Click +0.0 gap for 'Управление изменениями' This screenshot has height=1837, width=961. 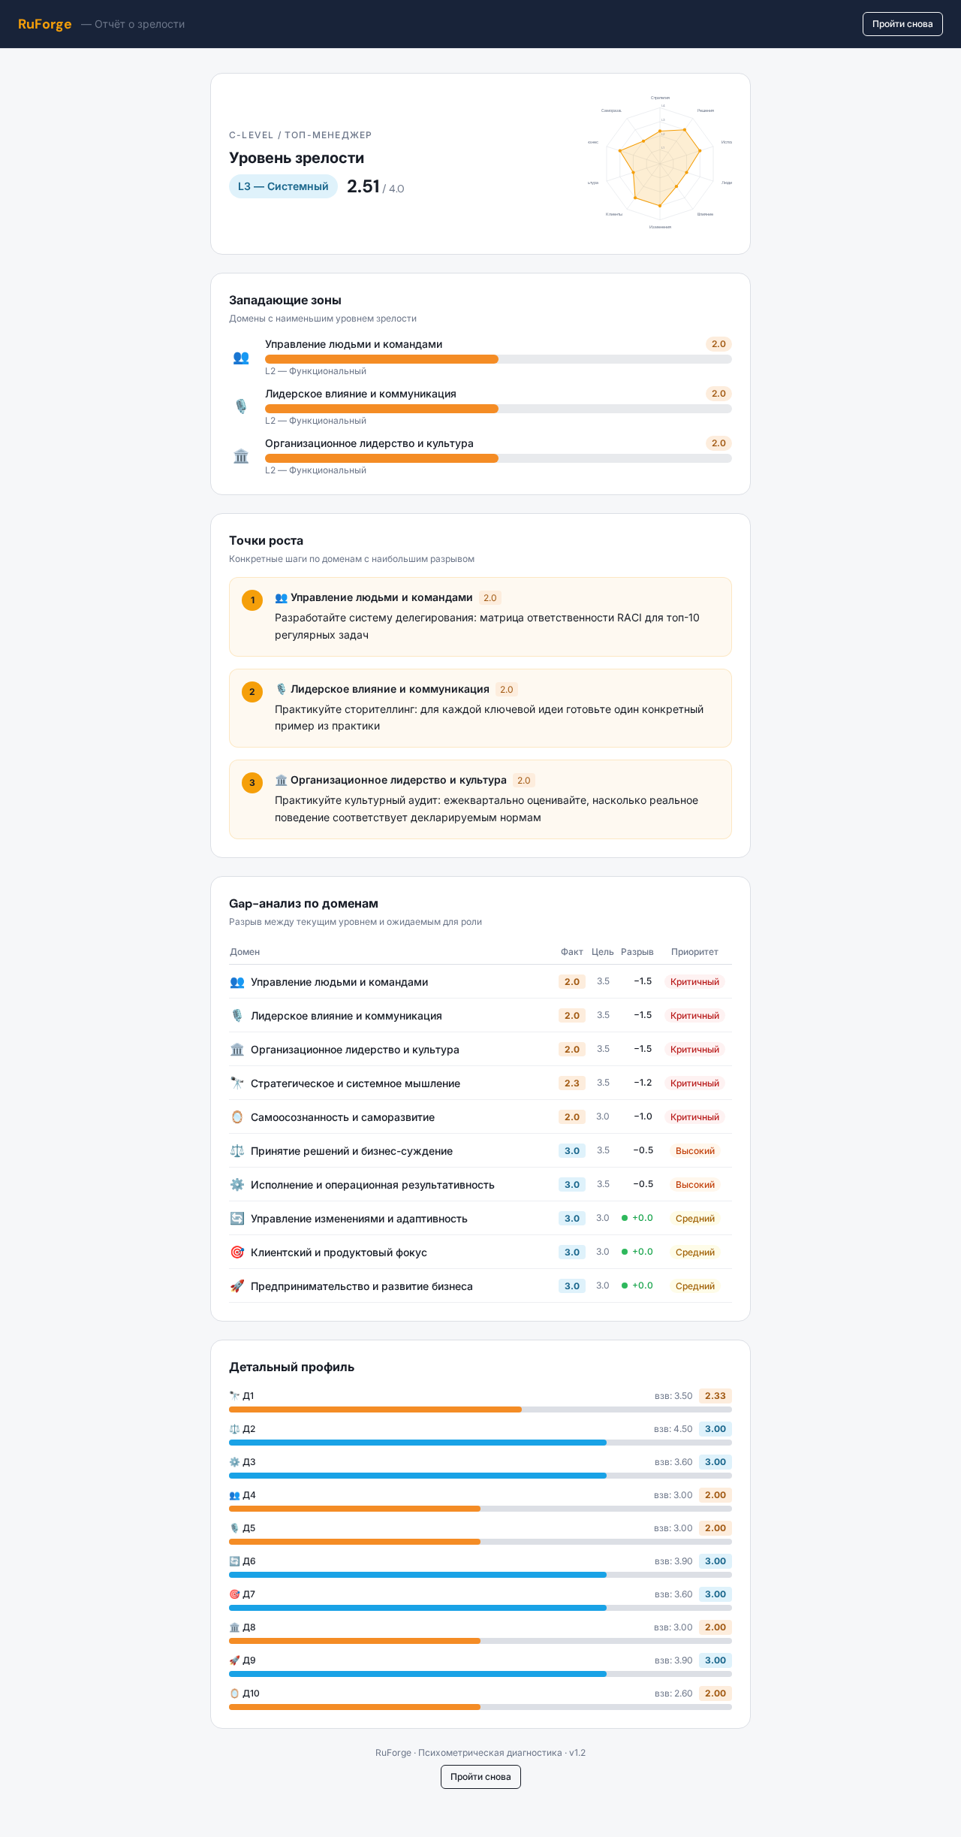point(637,1218)
